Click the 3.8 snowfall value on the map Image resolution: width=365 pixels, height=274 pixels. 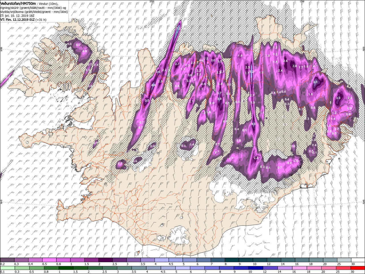[315, 82]
